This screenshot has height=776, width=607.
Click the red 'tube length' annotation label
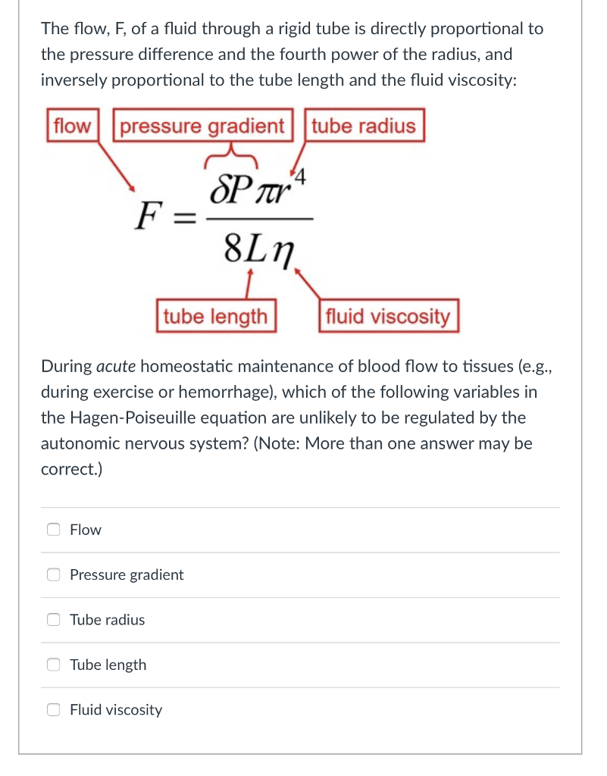[x=216, y=316]
